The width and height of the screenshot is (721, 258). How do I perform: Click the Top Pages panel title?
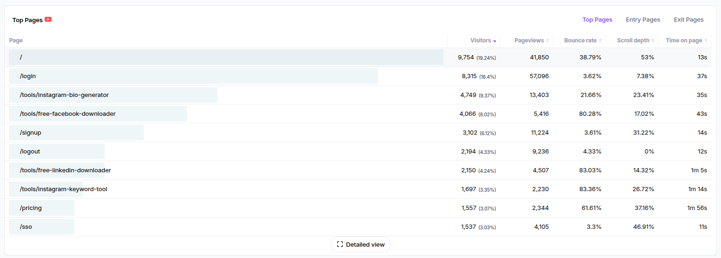click(27, 20)
